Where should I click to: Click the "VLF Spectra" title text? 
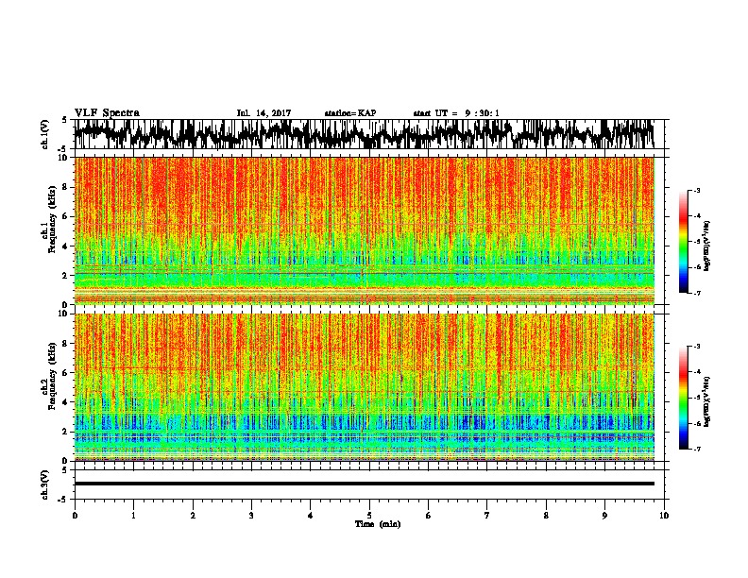107,113
